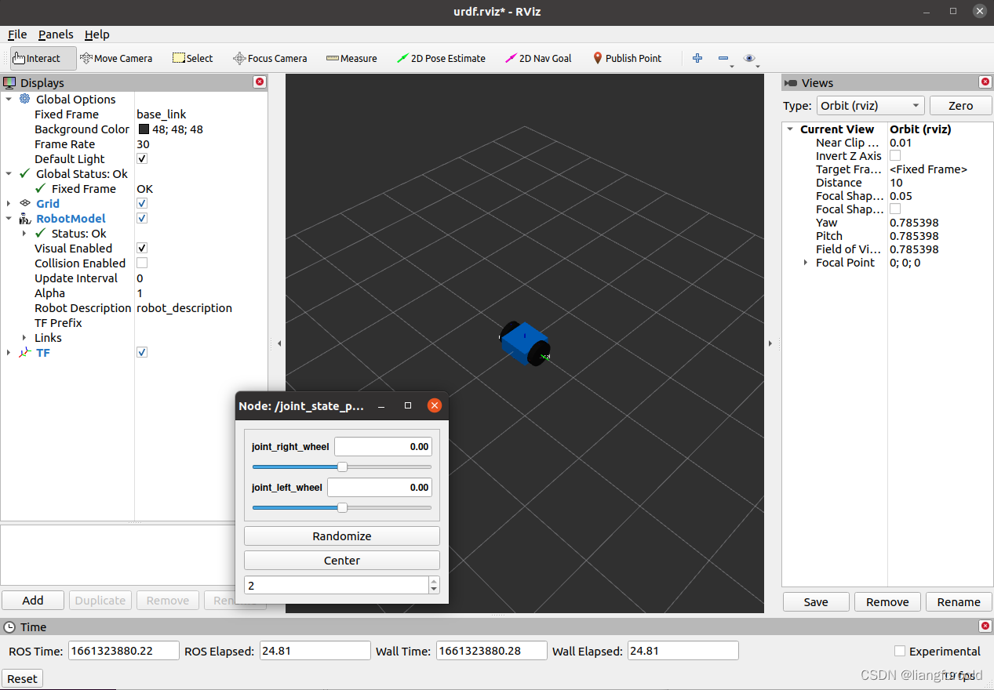Activate the 2D Pose Estimate tool

442,58
